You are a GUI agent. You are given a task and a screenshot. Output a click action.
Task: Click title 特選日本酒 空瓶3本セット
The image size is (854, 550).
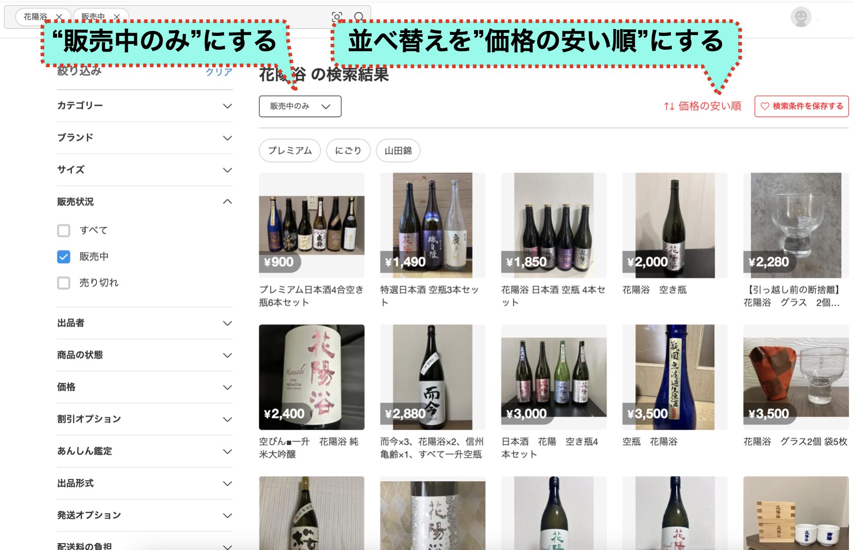429,296
